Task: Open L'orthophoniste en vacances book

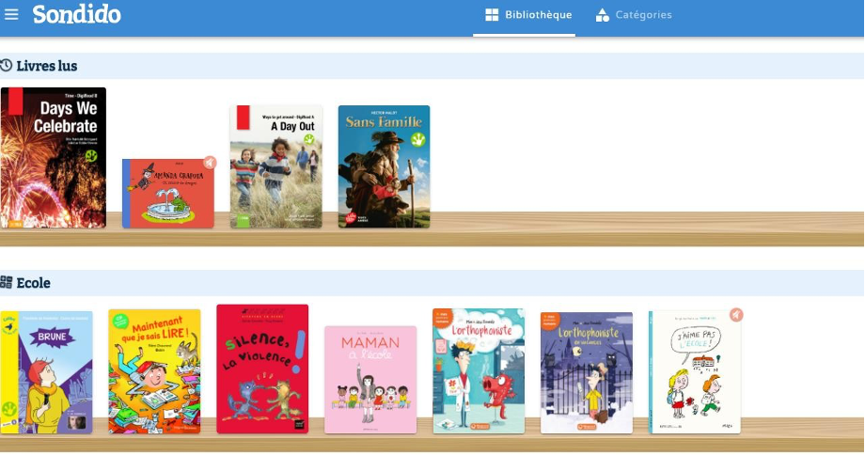Action: [x=587, y=372]
